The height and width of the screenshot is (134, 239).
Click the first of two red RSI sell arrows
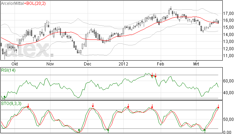coord(152,75)
